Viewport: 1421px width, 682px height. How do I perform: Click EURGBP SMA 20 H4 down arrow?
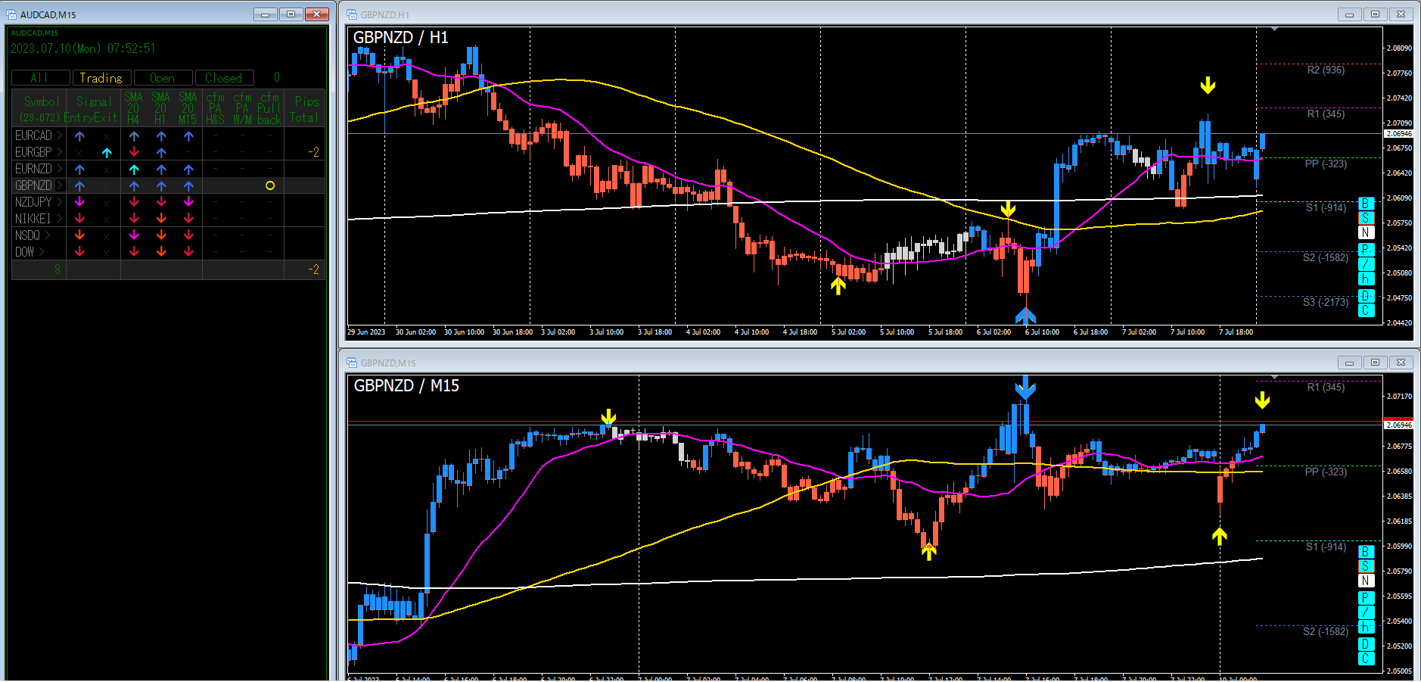(134, 153)
